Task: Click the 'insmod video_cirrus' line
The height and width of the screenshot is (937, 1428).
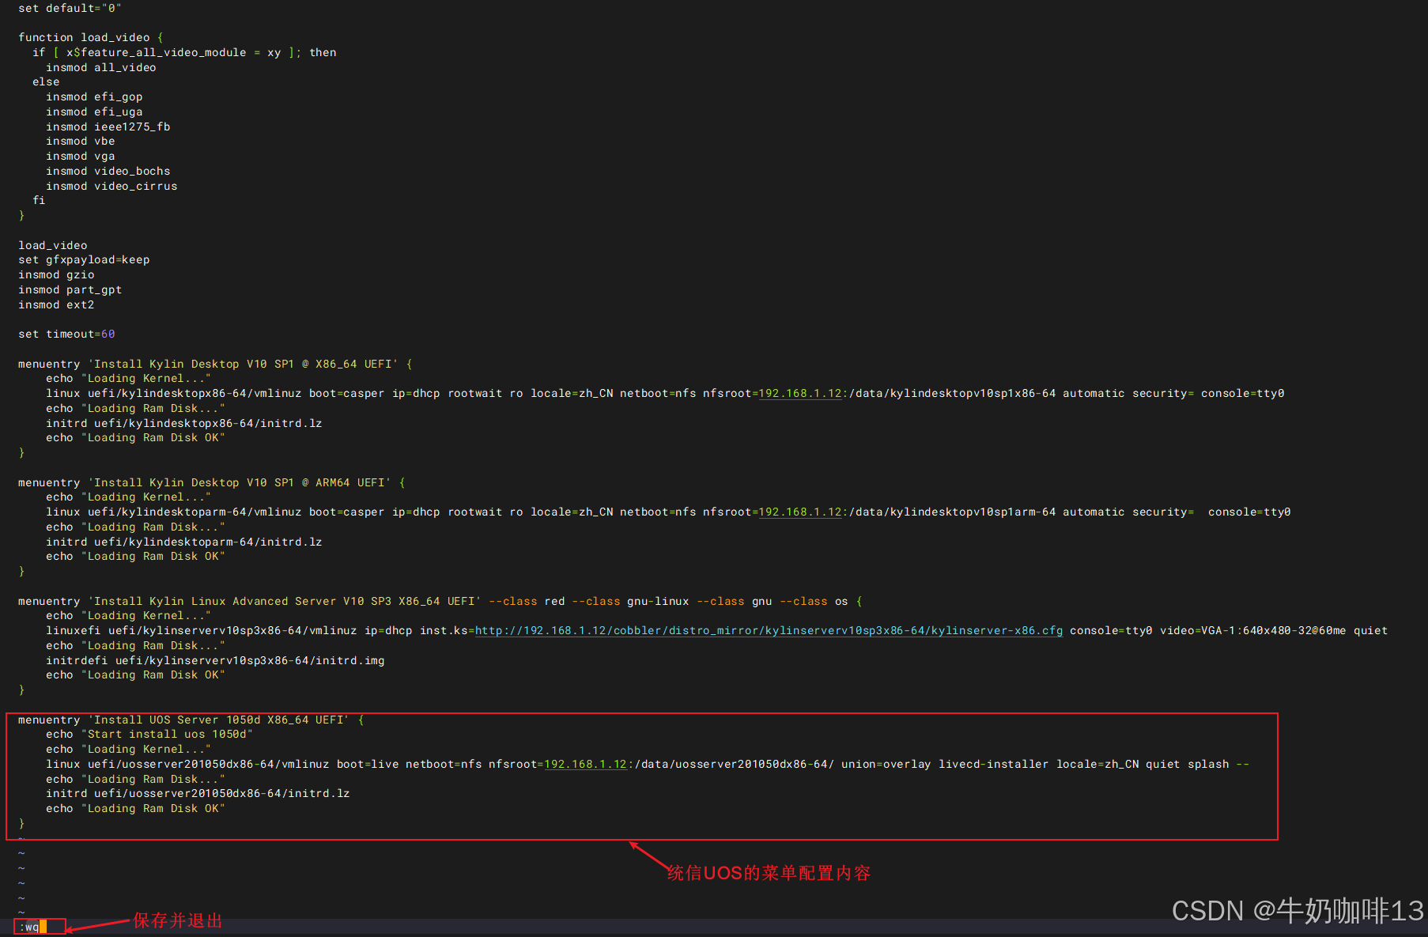Action: tap(111, 186)
